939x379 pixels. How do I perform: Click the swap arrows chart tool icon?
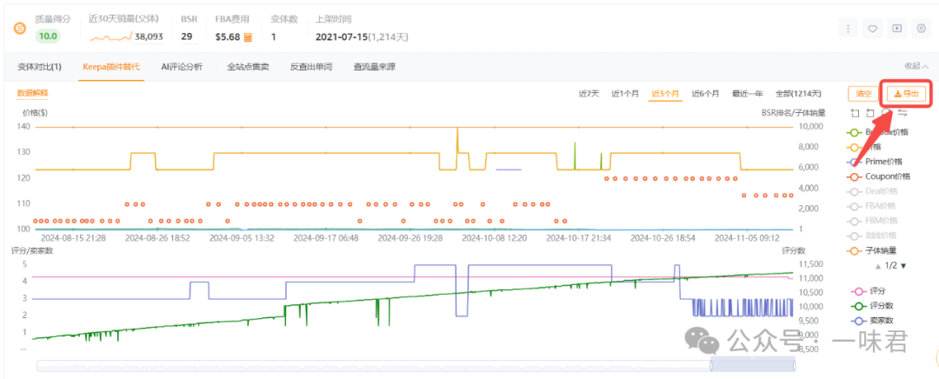(902, 113)
